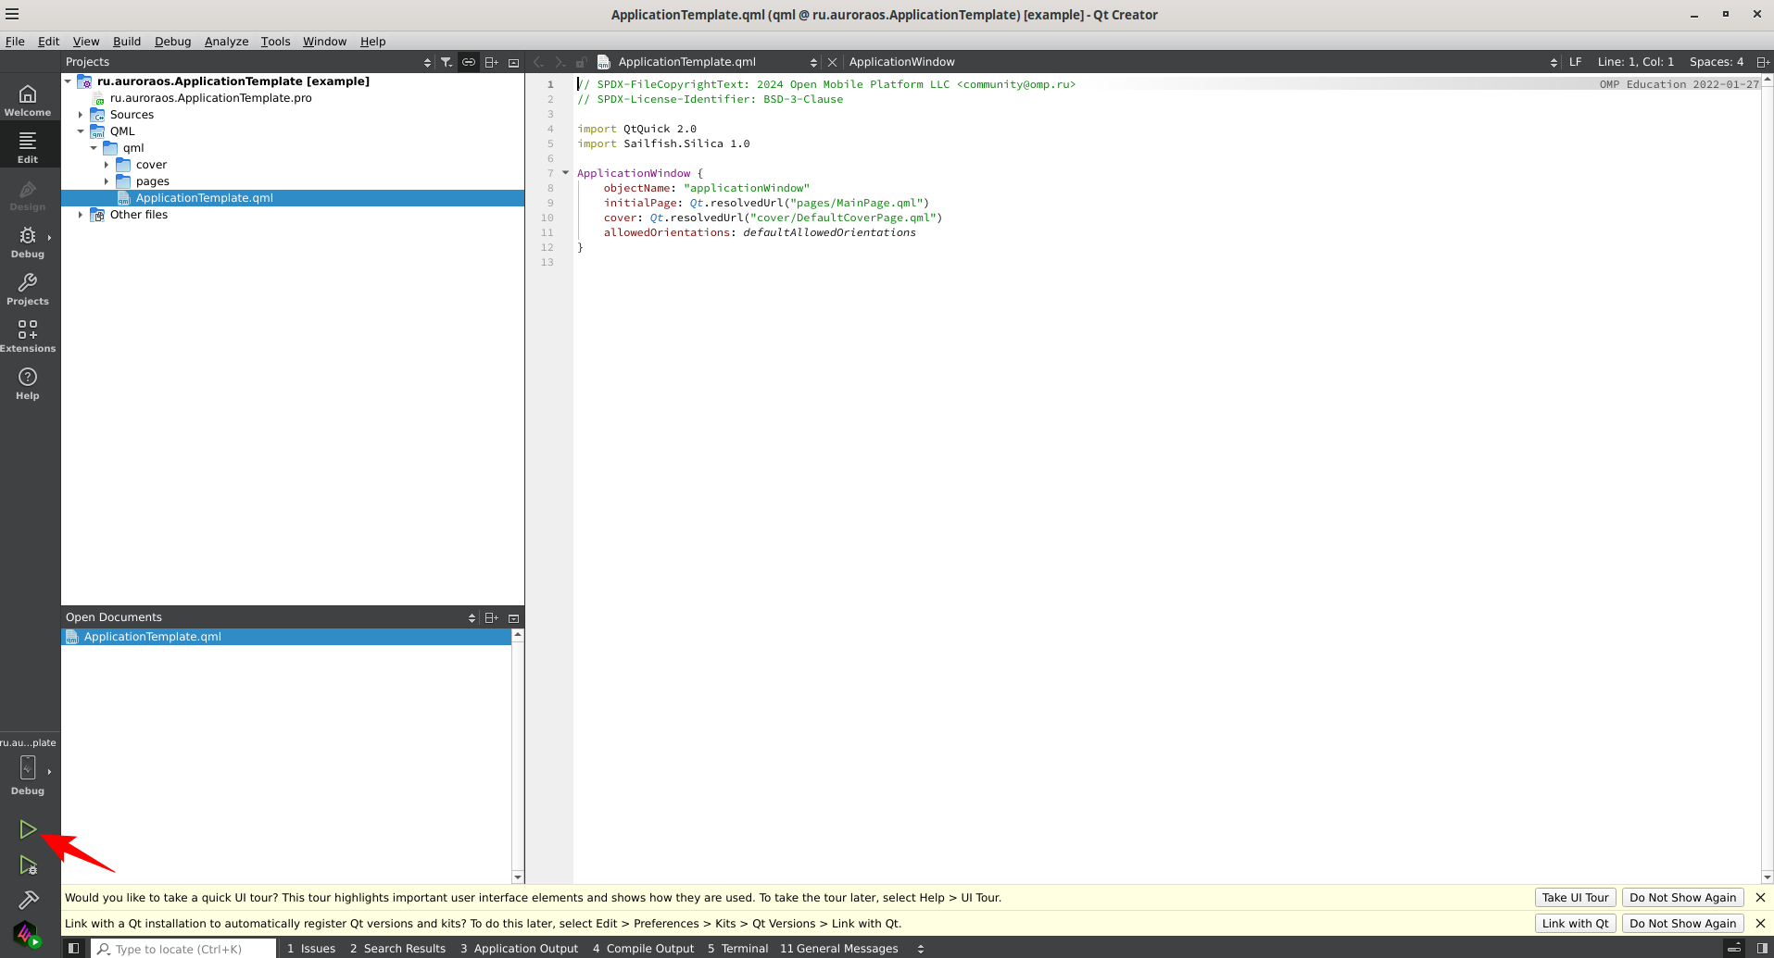Open the Projects view type dropdown

(247, 62)
